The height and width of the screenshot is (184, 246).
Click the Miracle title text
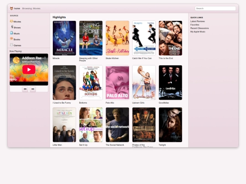pyautogui.click(x=56, y=58)
